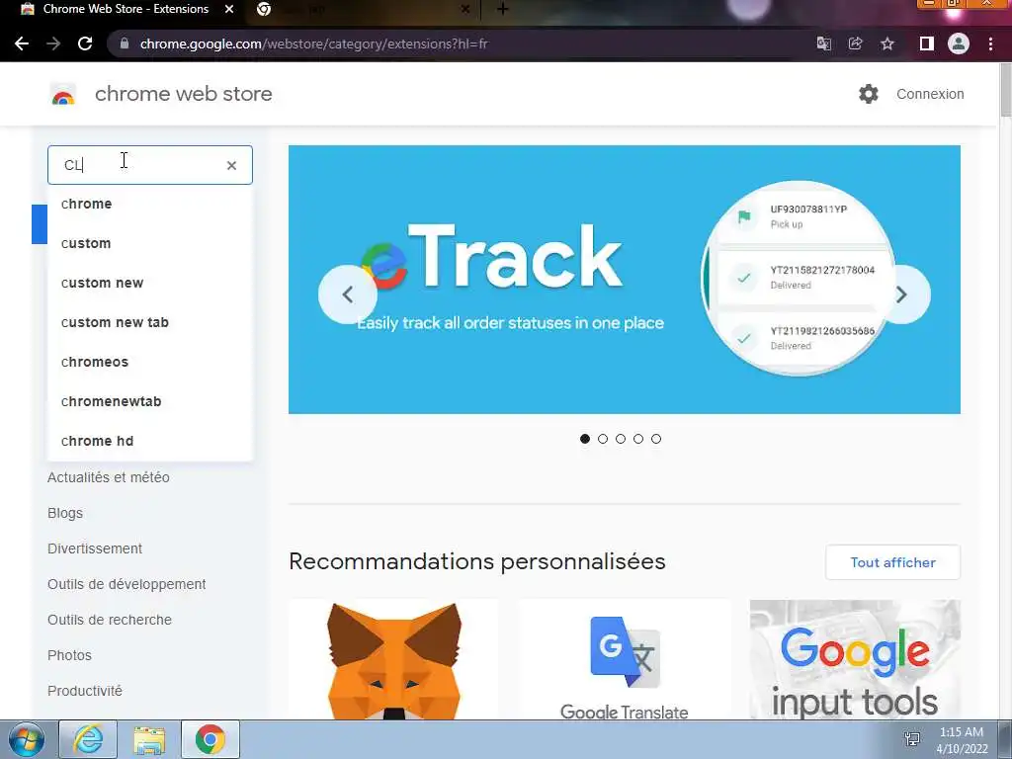This screenshot has height=759, width=1012.
Task: Click the browser forward arrow
Action: (x=53, y=43)
